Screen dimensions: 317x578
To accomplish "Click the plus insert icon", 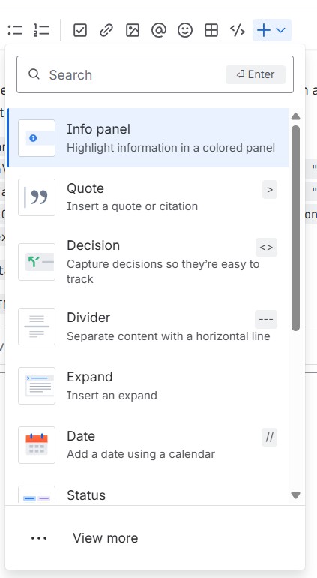I will [x=264, y=30].
